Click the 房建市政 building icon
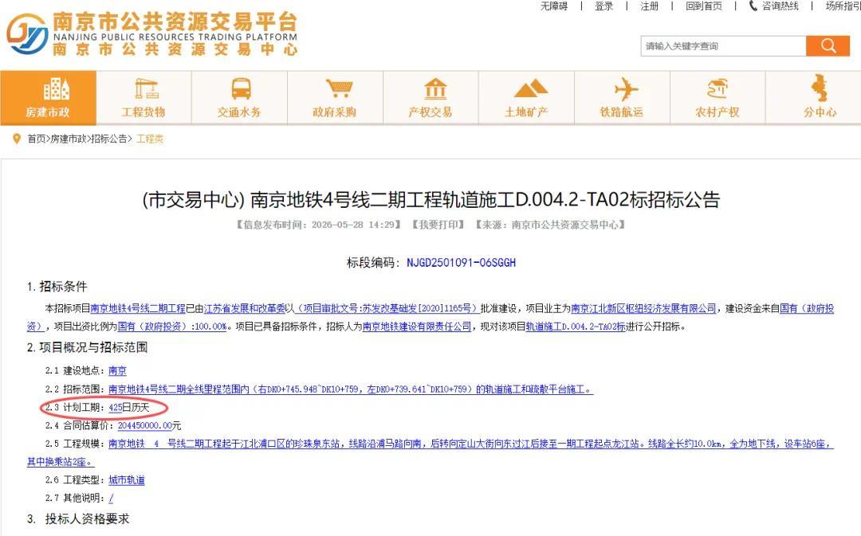This screenshot has width=861, height=536. pyautogui.click(x=56, y=88)
